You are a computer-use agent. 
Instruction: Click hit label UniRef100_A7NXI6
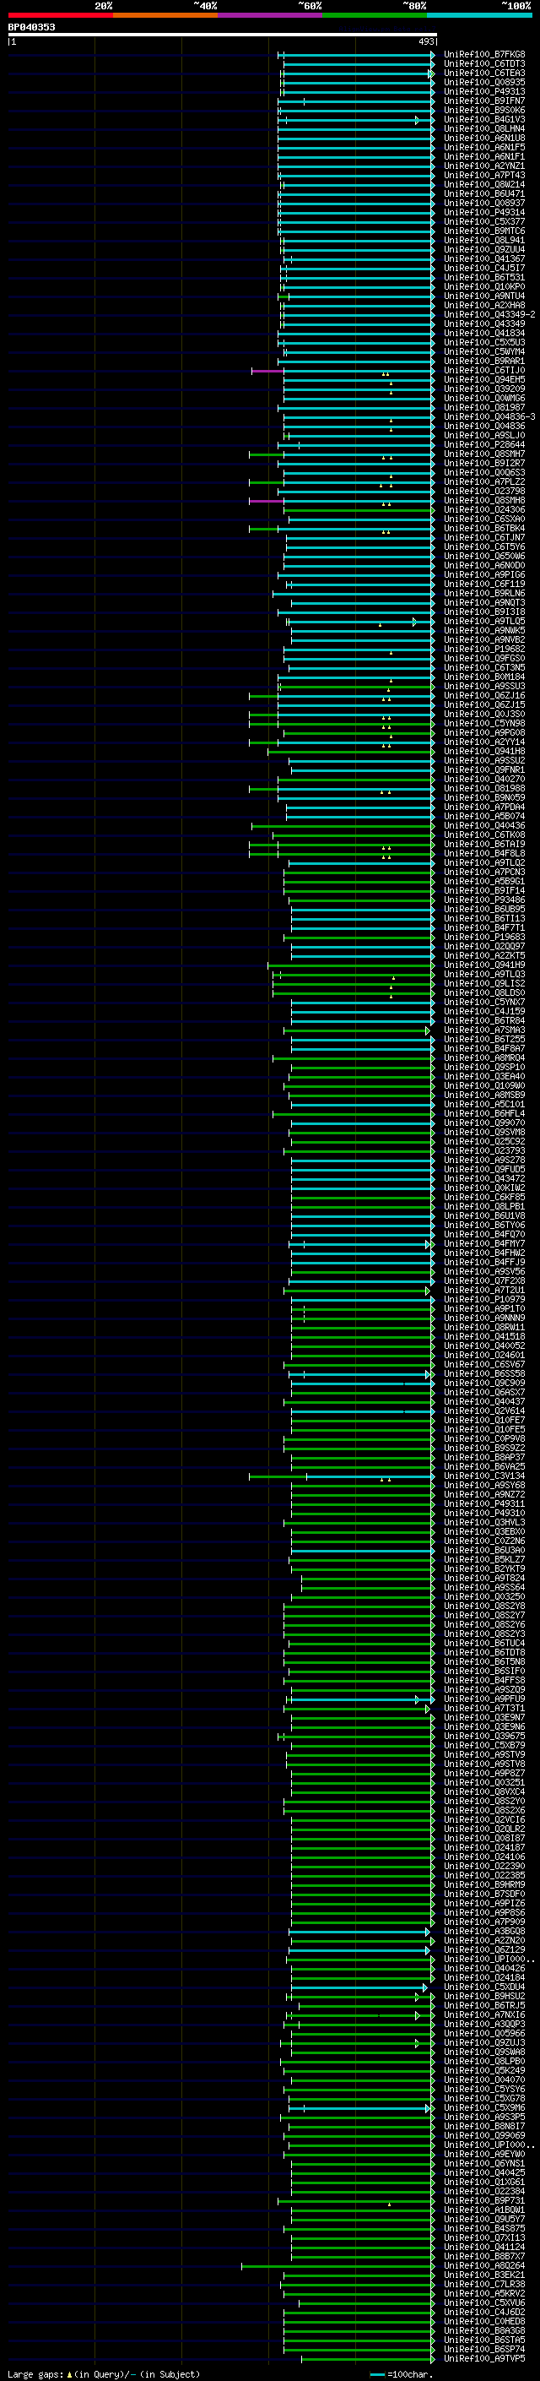click(484, 2015)
